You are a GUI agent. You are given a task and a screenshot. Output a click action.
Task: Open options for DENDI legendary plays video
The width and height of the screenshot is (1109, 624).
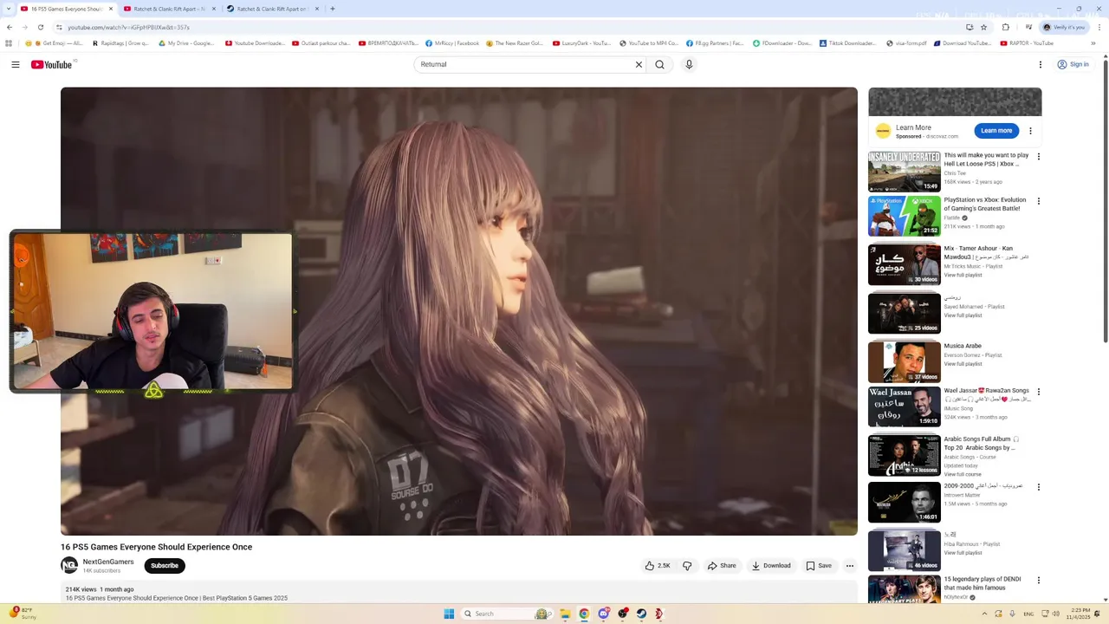1039,581
